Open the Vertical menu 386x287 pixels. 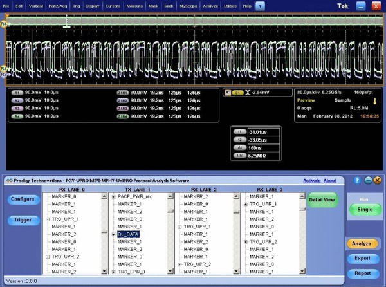(x=35, y=6)
